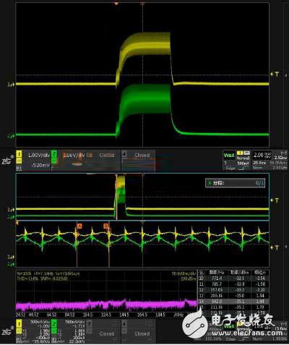Open channel 1 1.00V/div scale setting
The height and width of the screenshot is (345, 289).
39,155
